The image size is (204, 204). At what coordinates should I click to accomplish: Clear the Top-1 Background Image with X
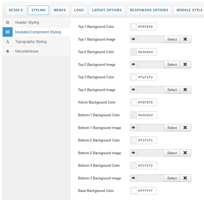click(185, 39)
